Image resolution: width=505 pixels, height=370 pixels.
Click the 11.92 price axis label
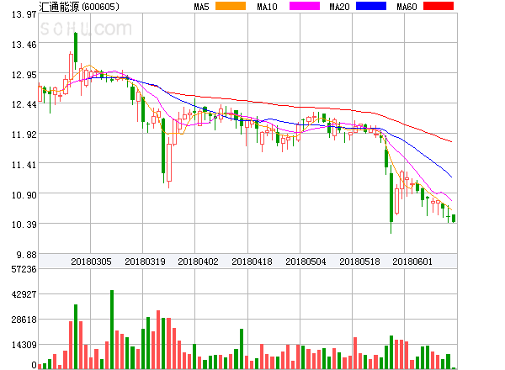coord(24,135)
